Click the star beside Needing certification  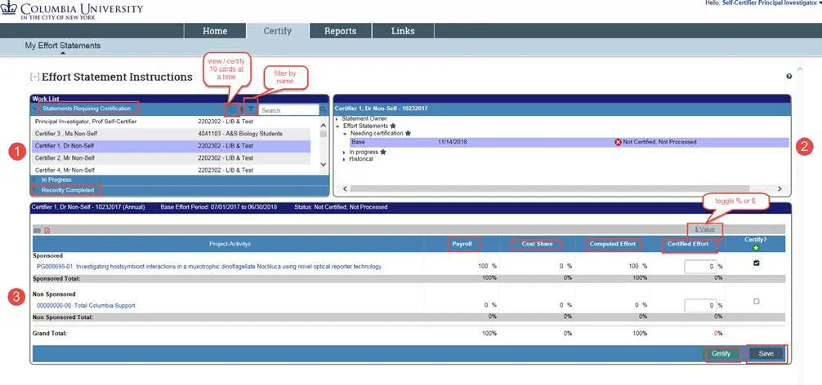(408, 134)
